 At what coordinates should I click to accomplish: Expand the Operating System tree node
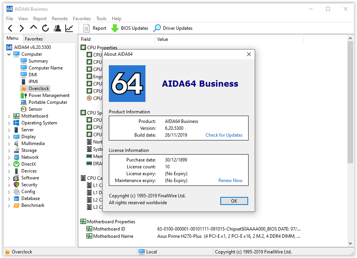[x=9, y=123]
